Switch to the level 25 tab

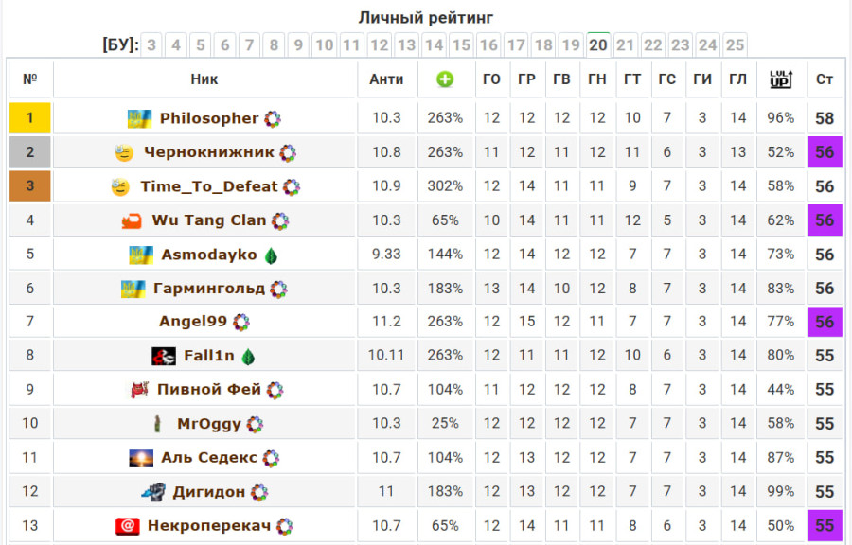click(735, 44)
